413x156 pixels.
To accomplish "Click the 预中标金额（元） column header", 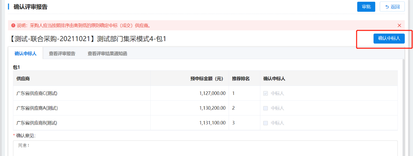I will click(x=207, y=79).
